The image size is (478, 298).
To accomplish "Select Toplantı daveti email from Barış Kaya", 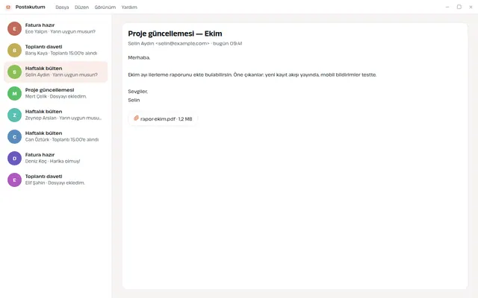I will pos(56,50).
